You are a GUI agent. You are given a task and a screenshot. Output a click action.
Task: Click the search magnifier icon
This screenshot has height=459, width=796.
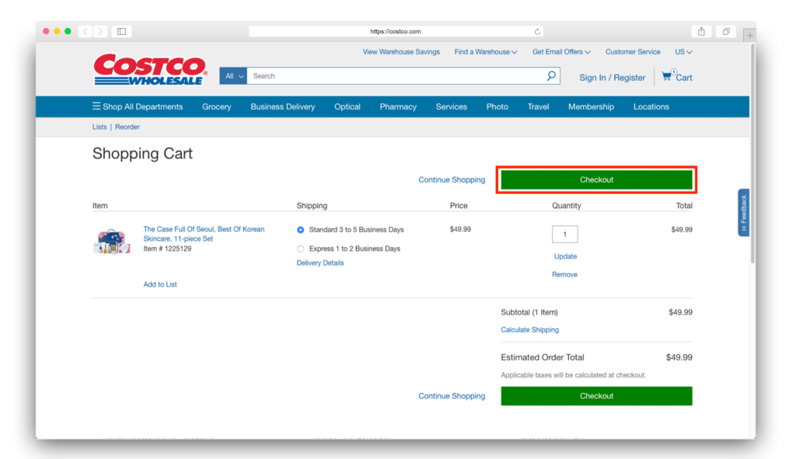point(551,75)
